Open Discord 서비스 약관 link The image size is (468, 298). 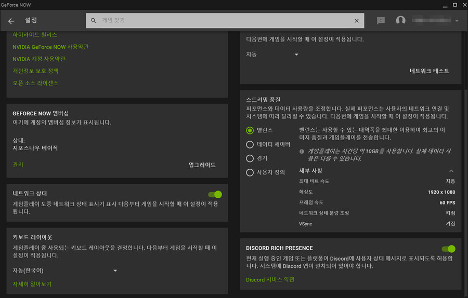click(270, 279)
